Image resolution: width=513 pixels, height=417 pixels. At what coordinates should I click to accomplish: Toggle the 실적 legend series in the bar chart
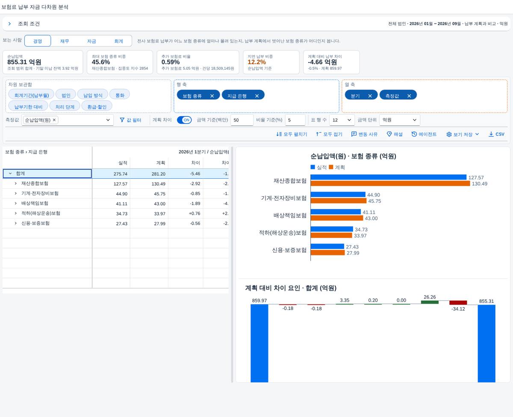[318, 167]
